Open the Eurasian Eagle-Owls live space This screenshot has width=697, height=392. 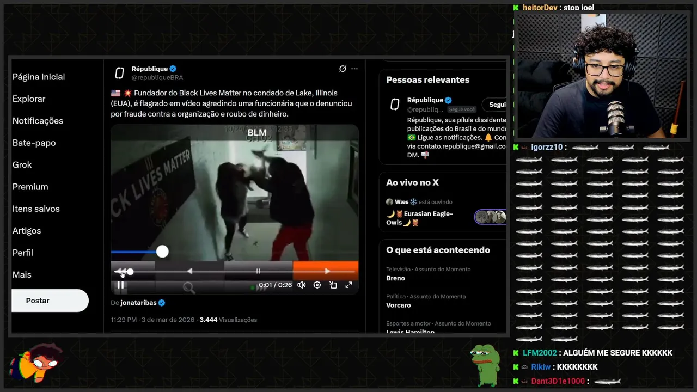coord(419,218)
